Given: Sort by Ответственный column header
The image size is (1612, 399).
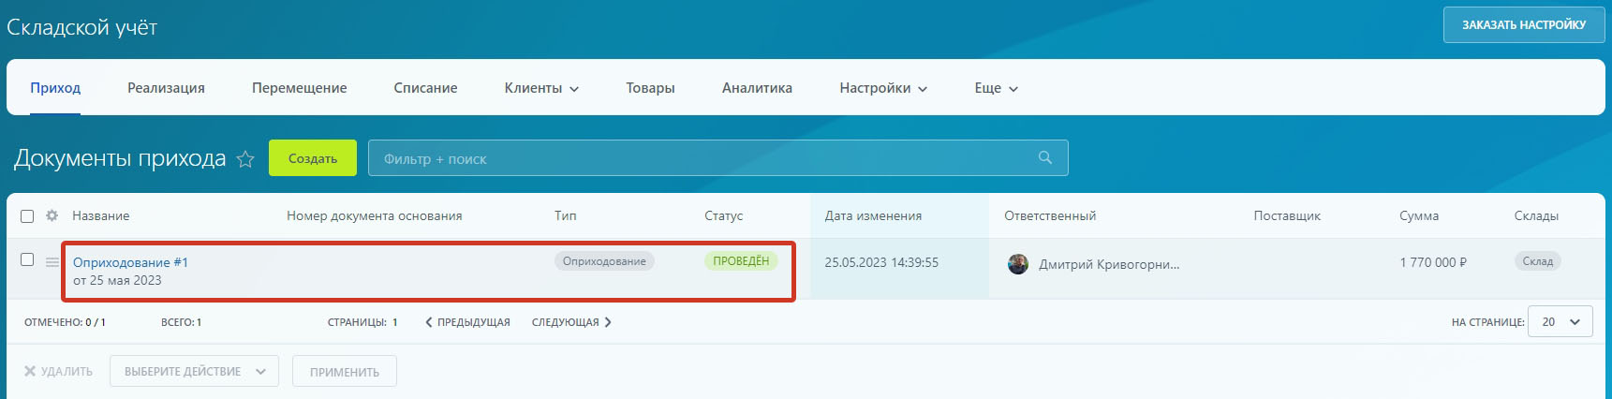Looking at the screenshot, I should point(1050,216).
